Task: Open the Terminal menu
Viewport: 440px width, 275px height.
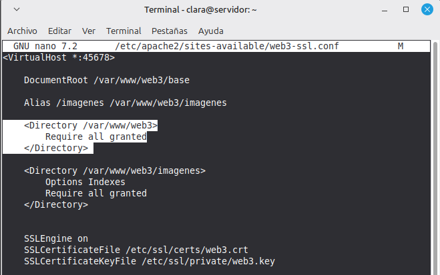Action: [x=124, y=31]
